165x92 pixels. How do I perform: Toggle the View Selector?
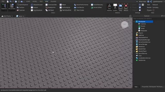click(x=109, y=7)
